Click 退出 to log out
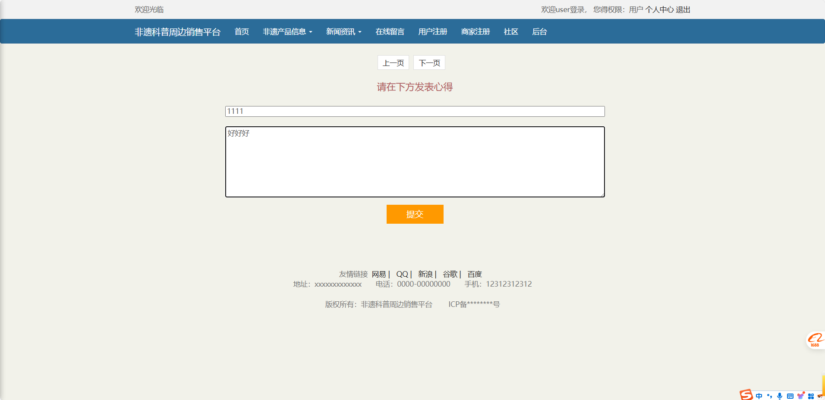Screen dimensions: 825x400 coord(684,9)
